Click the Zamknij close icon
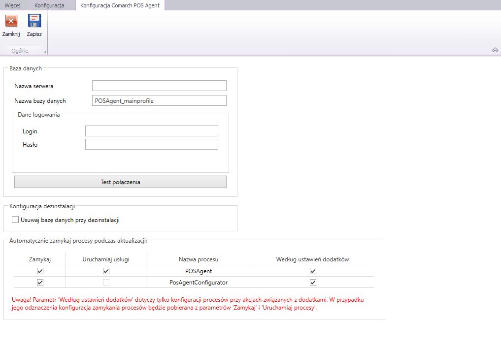Viewport: 501px width, 347px height. (11, 21)
